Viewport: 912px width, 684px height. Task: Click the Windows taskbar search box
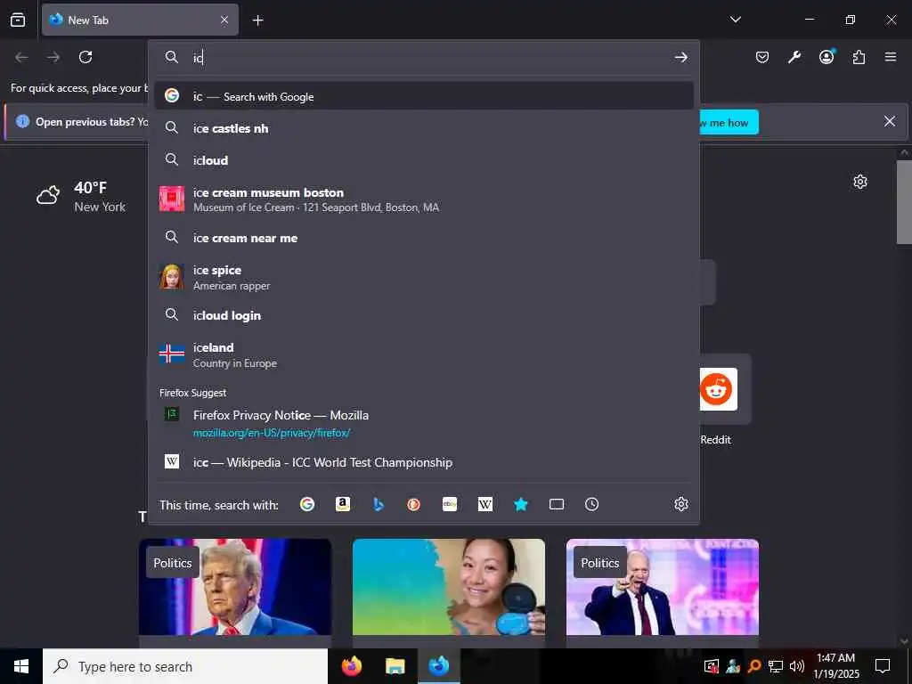(x=185, y=666)
